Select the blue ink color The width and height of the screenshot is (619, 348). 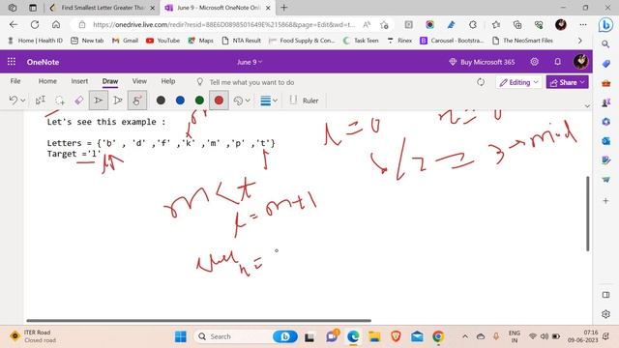pyautogui.click(x=180, y=101)
